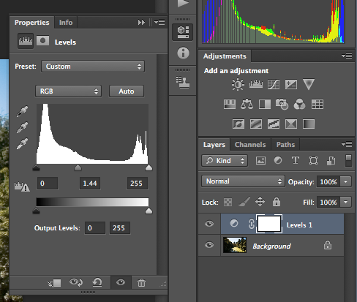Image resolution: width=357 pixels, height=302 pixels.
Task: Select the black point eyedropper
Action: click(22, 111)
